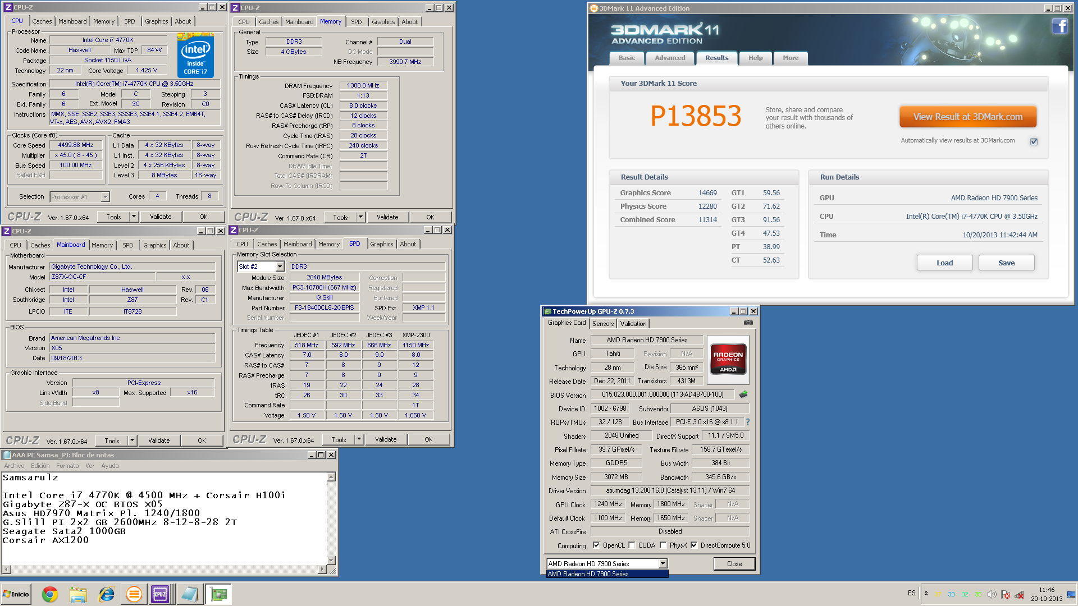Click the Notepad window title bar icon
The height and width of the screenshot is (606, 1078).
[7, 455]
